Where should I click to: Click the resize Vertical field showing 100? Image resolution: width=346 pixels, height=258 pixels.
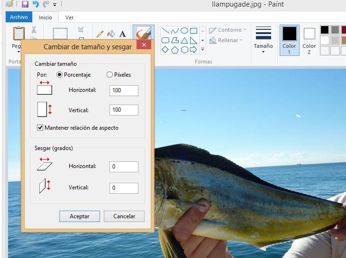pyautogui.click(x=124, y=110)
